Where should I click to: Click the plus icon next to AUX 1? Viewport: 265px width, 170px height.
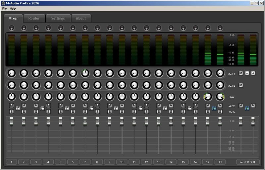(253, 73)
